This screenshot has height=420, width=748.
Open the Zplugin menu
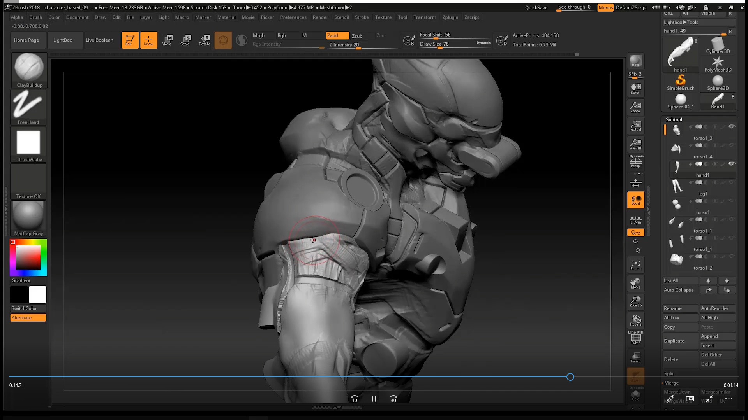tap(450, 17)
